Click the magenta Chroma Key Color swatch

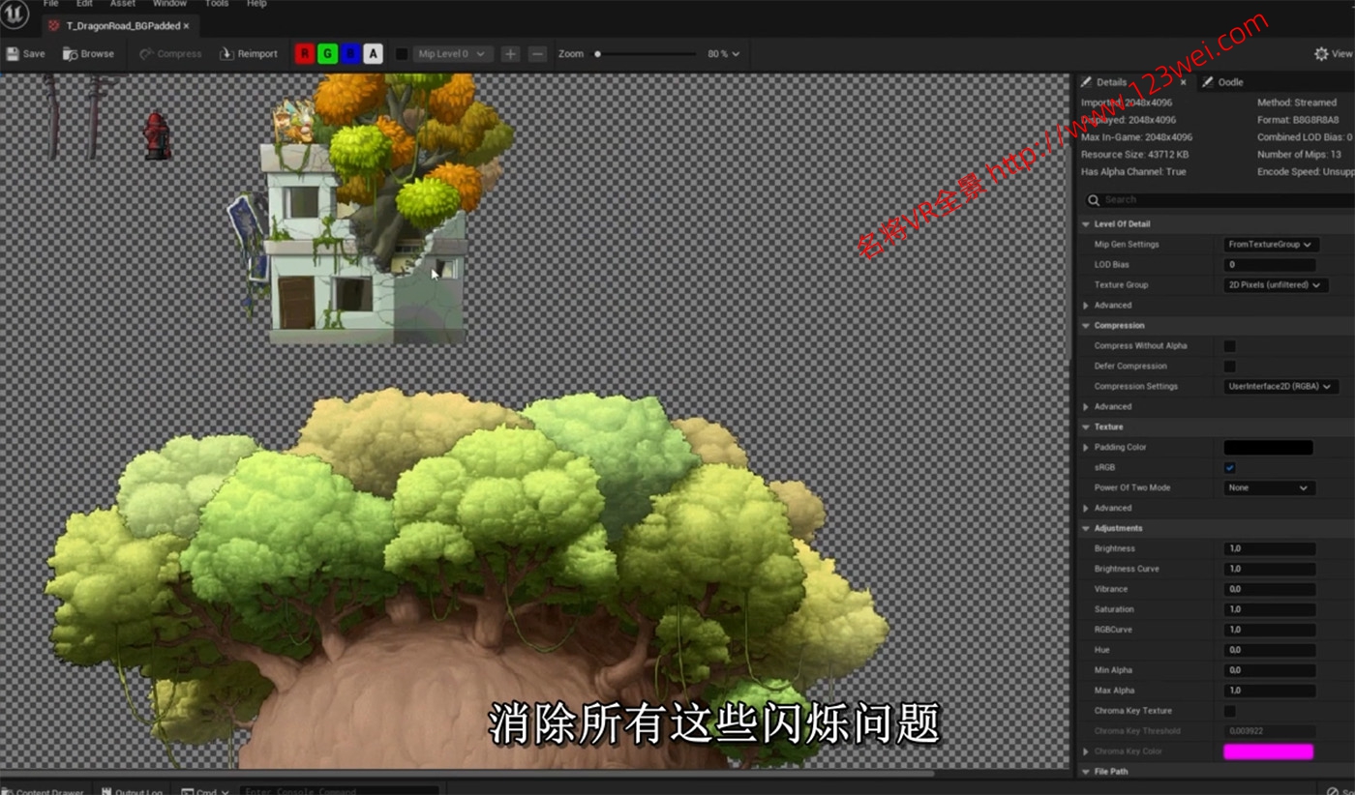[x=1268, y=751]
